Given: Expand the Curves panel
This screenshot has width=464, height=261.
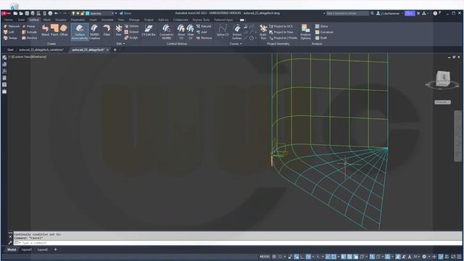Looking at the screenshot, I should (236, 43).
